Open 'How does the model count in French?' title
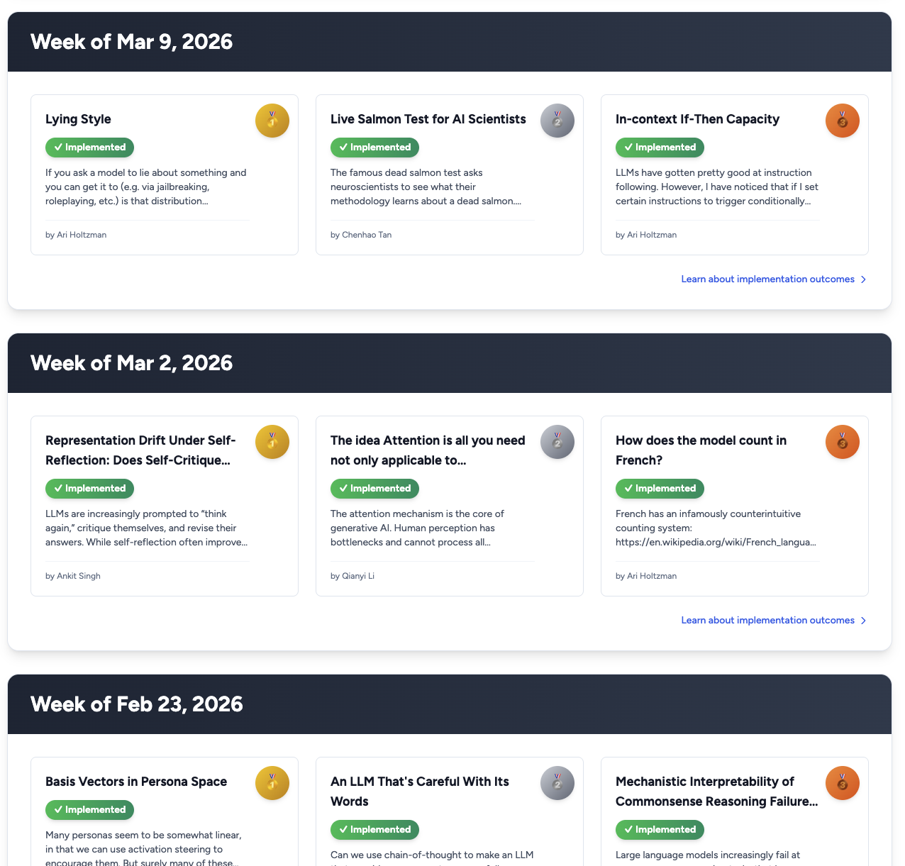Viewport: 905px width, 866px height. coord(701,450)
